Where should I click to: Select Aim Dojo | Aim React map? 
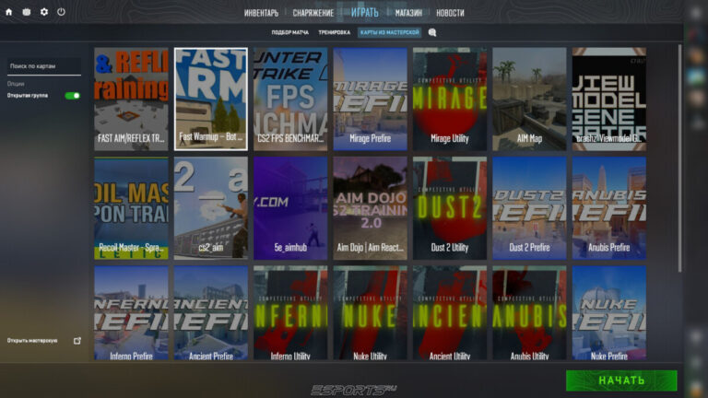(x=370, y=208)
